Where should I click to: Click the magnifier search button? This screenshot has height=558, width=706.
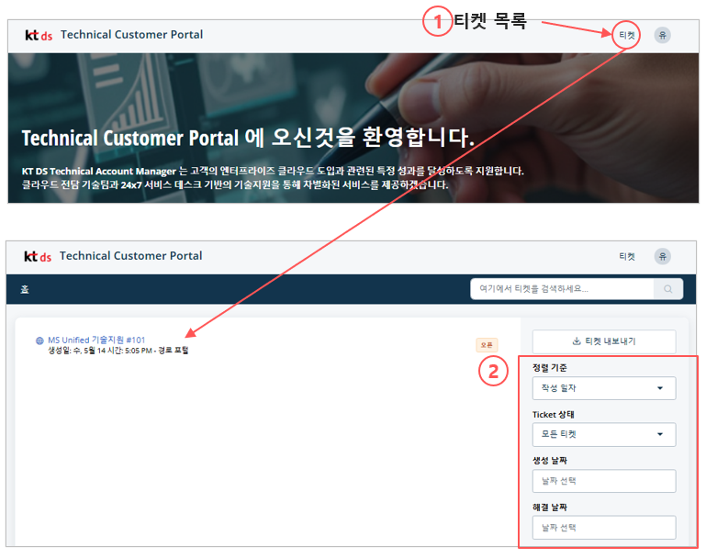pyautogui.click(x=668, y=289)
